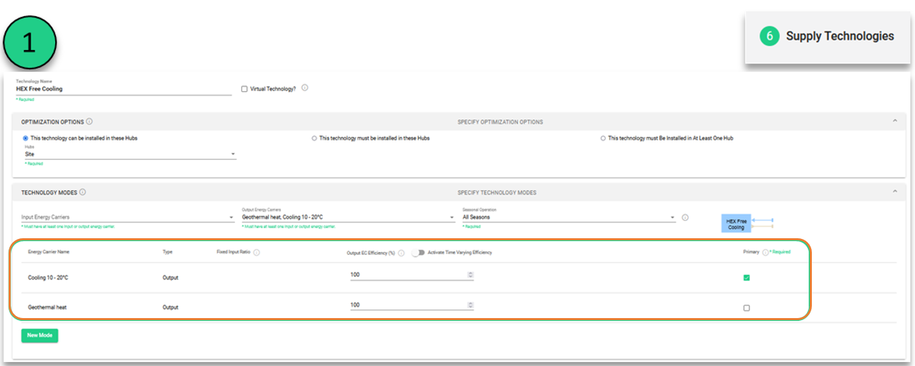Enable the Virtual Technology checkbox
This screenshot has width=915, height=366.
[244, 89]
